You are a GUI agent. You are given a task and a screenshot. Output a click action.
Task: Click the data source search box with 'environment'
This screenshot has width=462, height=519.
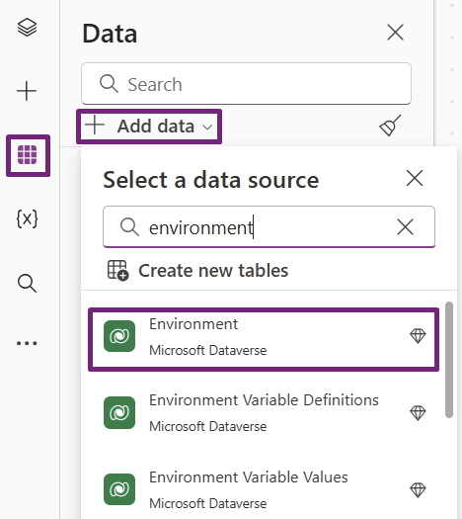[x=269, y=226]
